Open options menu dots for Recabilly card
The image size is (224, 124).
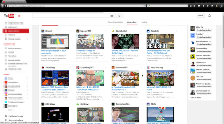pos(176,31)
